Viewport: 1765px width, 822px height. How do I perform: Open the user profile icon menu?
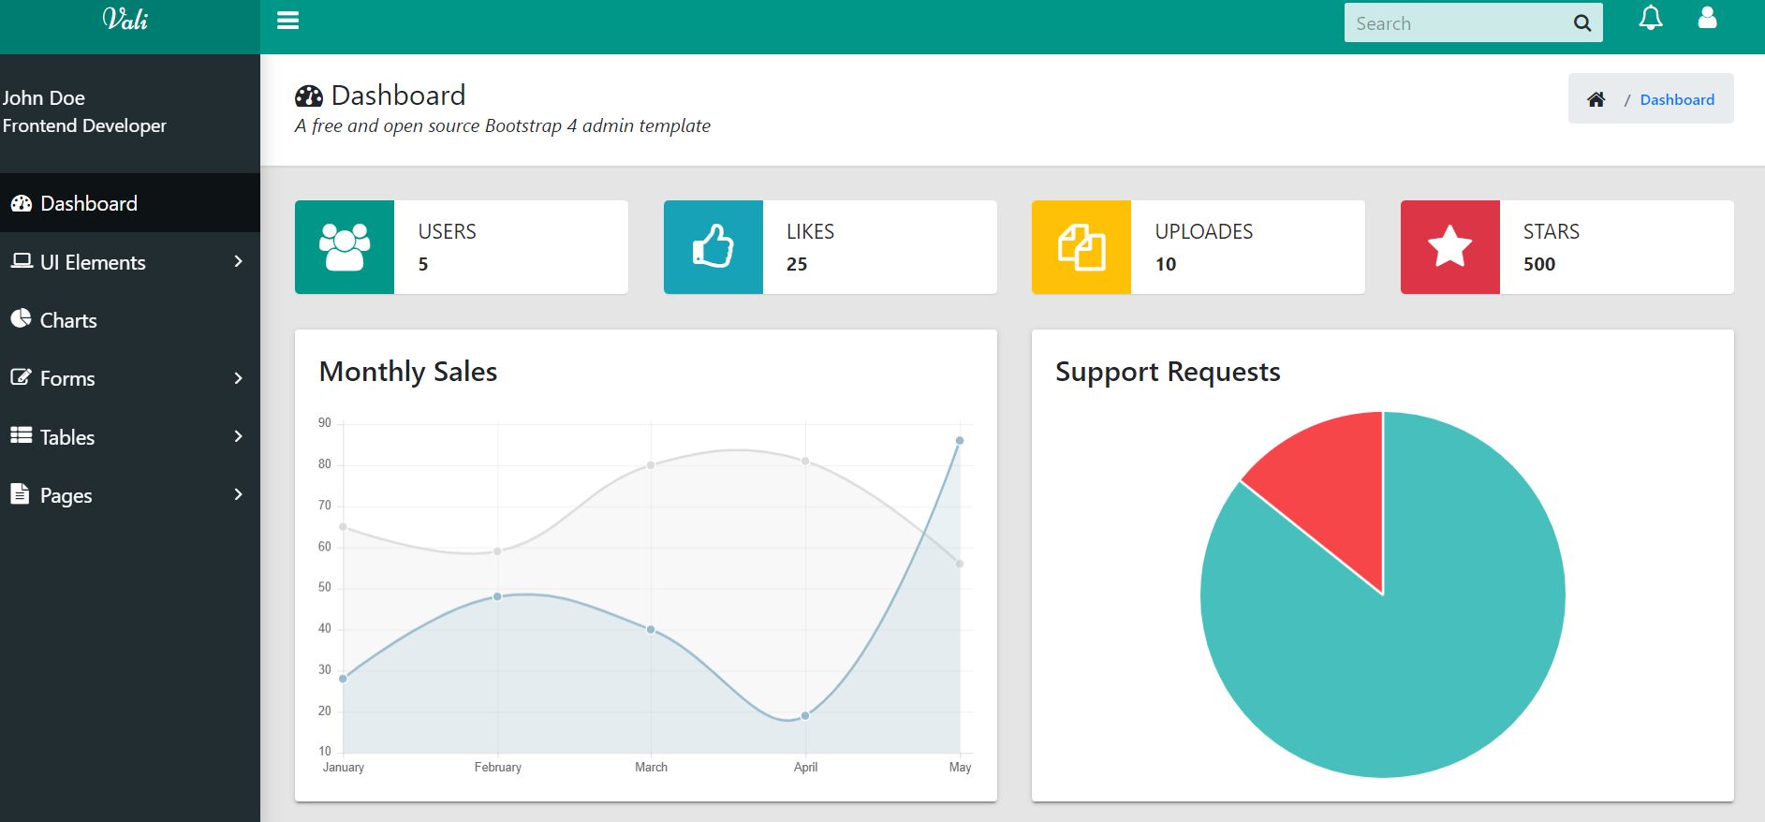[1707, 19]
